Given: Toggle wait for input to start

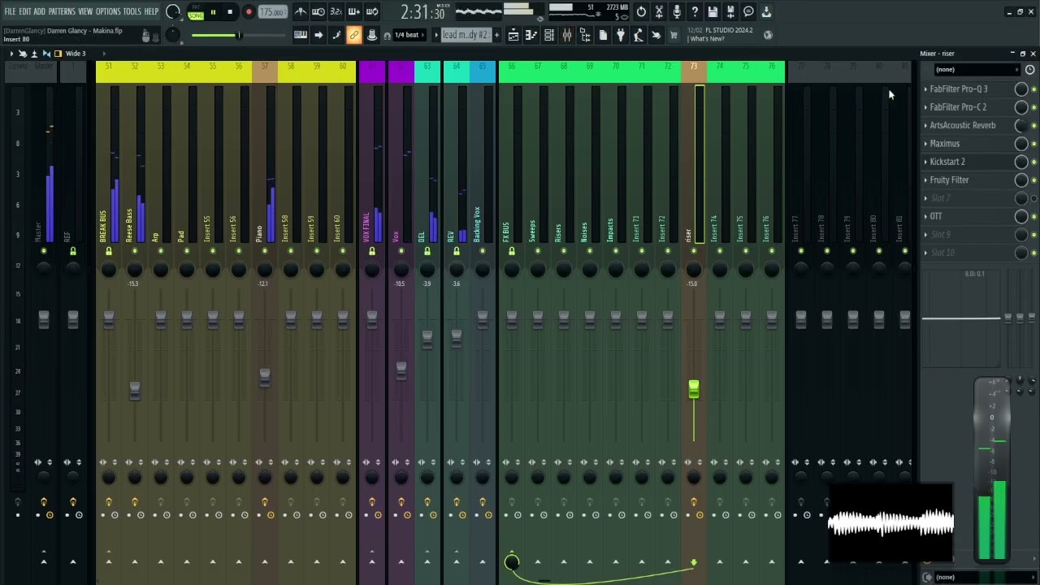Looking at the screenshot, I should tap(318, 12).
